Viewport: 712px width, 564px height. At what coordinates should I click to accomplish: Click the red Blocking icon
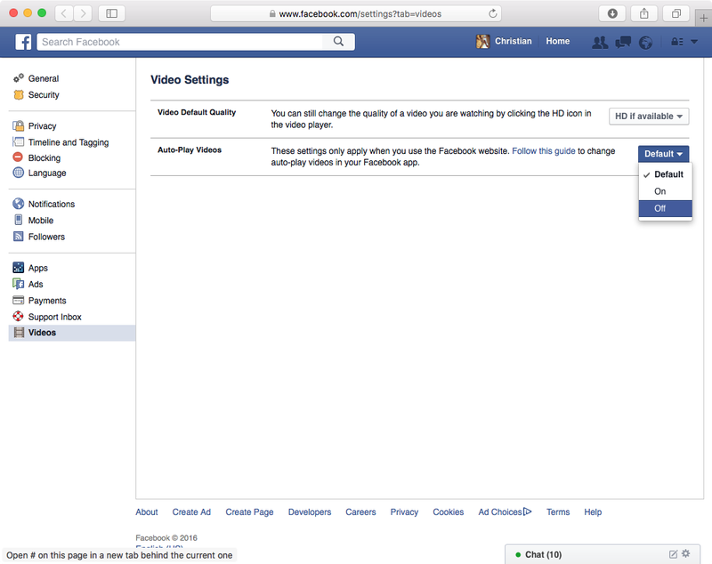point(18,157)
